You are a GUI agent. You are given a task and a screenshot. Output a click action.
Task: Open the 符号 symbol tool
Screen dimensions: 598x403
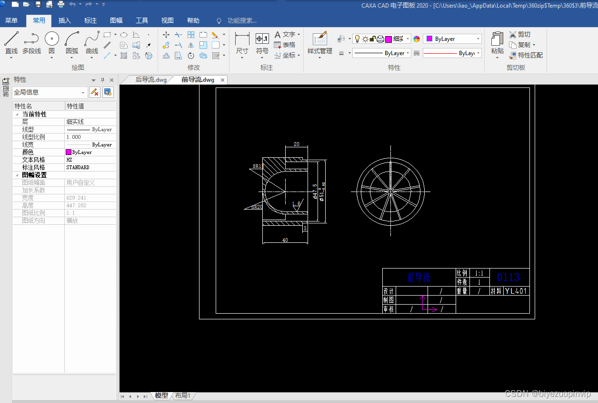pos(262,44)
